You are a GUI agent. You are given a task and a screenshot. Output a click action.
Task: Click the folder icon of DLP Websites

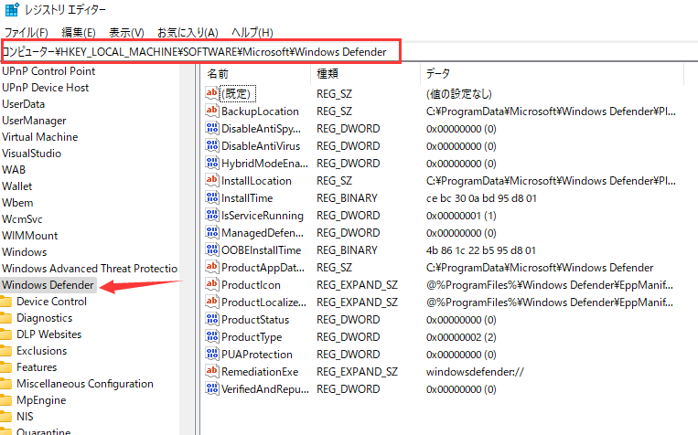(5, 334)
